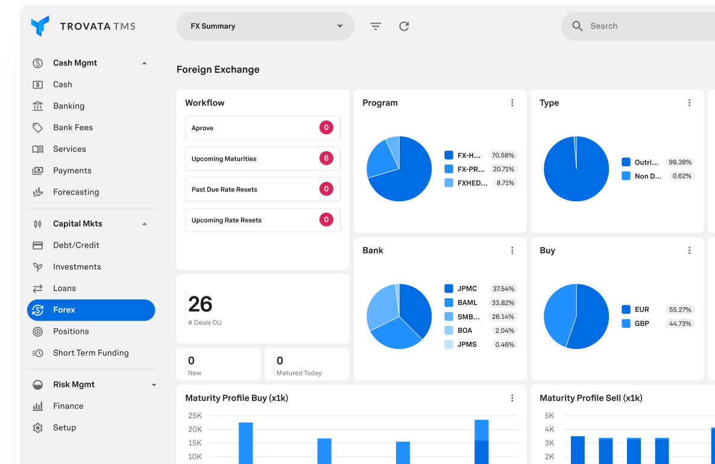This screenshot has height=464, width=715.
Task: Open the Buy card three-dot menu
Action: click(x=689, y=251)
